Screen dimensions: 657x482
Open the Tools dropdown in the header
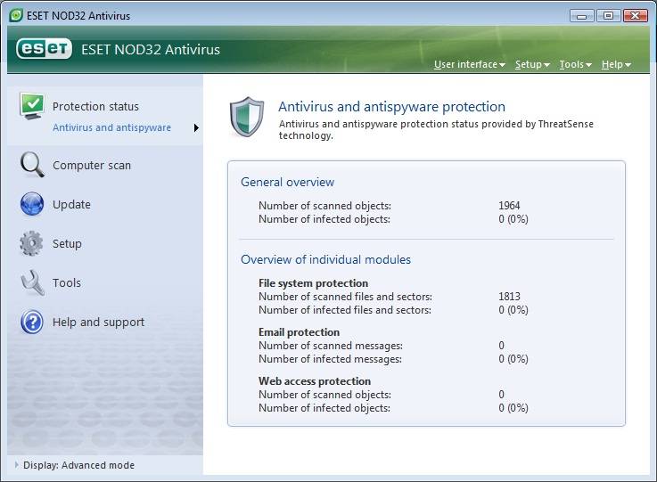pos(575,64)
